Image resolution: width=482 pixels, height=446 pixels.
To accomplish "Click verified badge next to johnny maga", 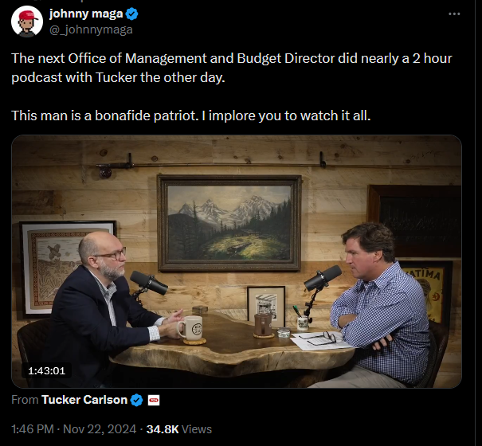I will 132,14.
